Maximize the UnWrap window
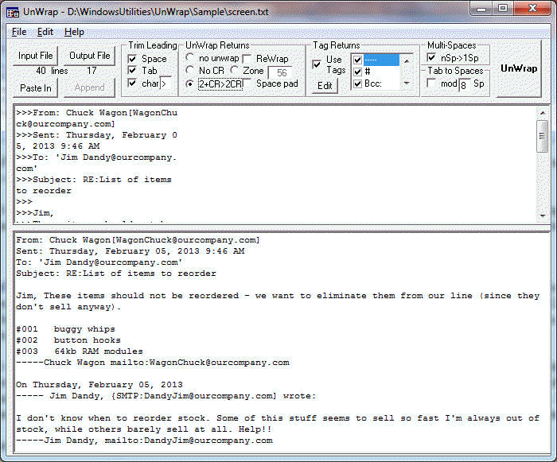The width and height of the screenshot is (557, 462). (x=503, y=9)
